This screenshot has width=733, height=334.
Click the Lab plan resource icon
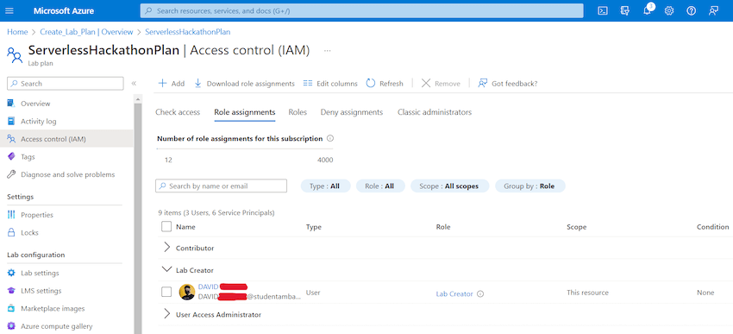coord(15,54)
